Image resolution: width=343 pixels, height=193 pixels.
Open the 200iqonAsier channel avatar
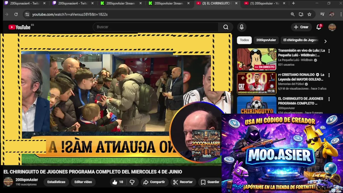pos(8,182)
